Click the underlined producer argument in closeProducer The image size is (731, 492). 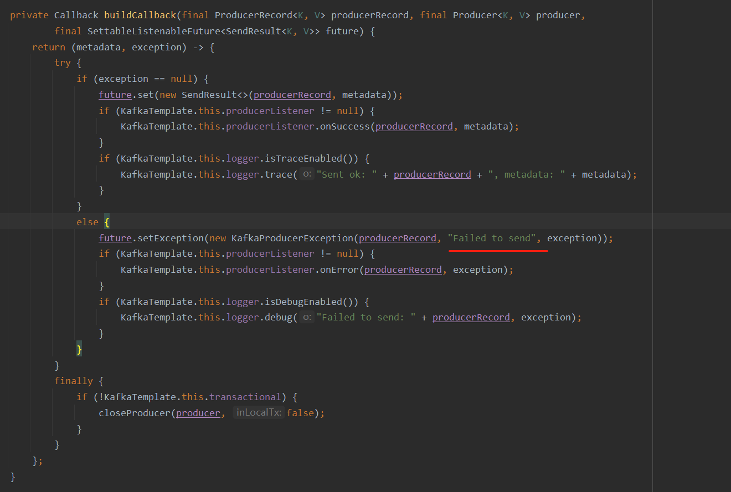[198, 413]
